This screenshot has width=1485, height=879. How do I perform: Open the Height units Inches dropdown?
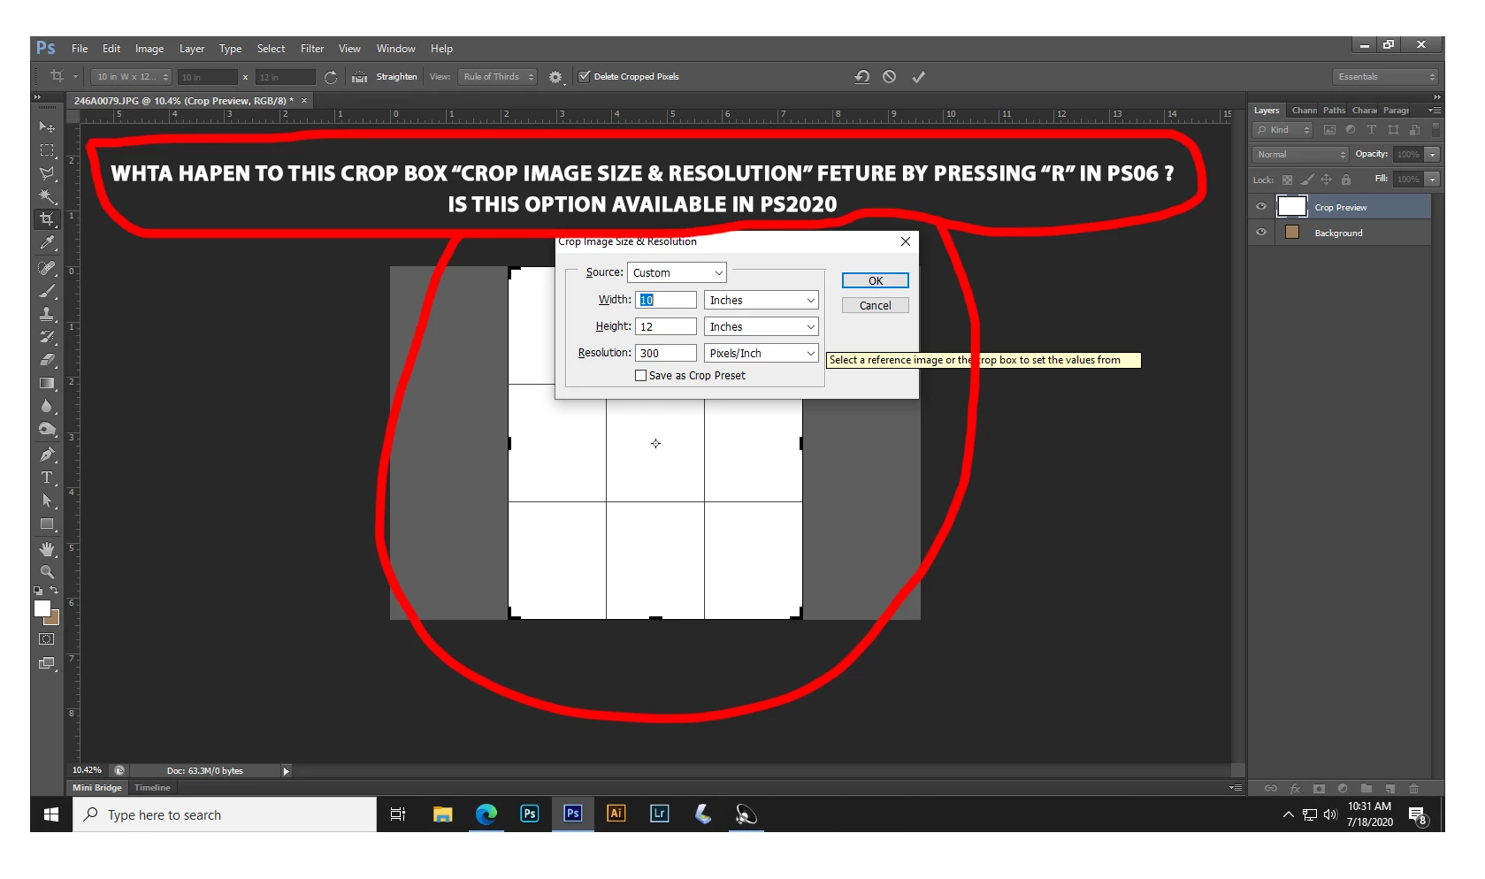click(x=761, y=326)
